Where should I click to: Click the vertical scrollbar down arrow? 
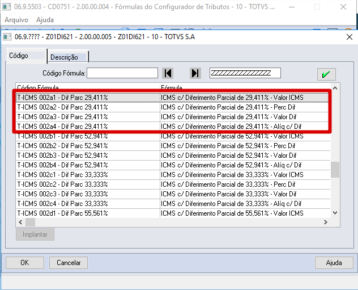tap(335, 213)
